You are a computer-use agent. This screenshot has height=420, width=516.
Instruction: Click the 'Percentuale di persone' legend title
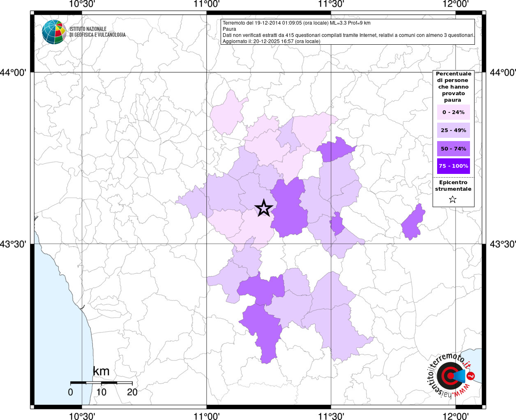[x=454, y=87]
